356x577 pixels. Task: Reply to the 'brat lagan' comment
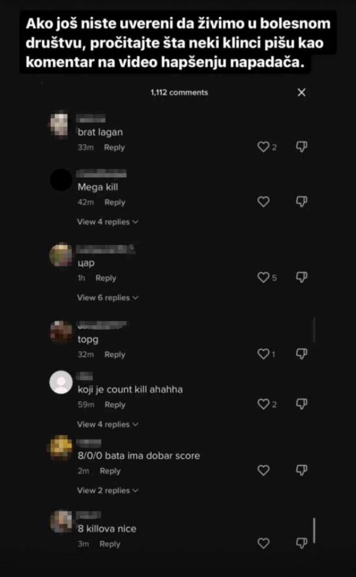[x=114, y=147]
